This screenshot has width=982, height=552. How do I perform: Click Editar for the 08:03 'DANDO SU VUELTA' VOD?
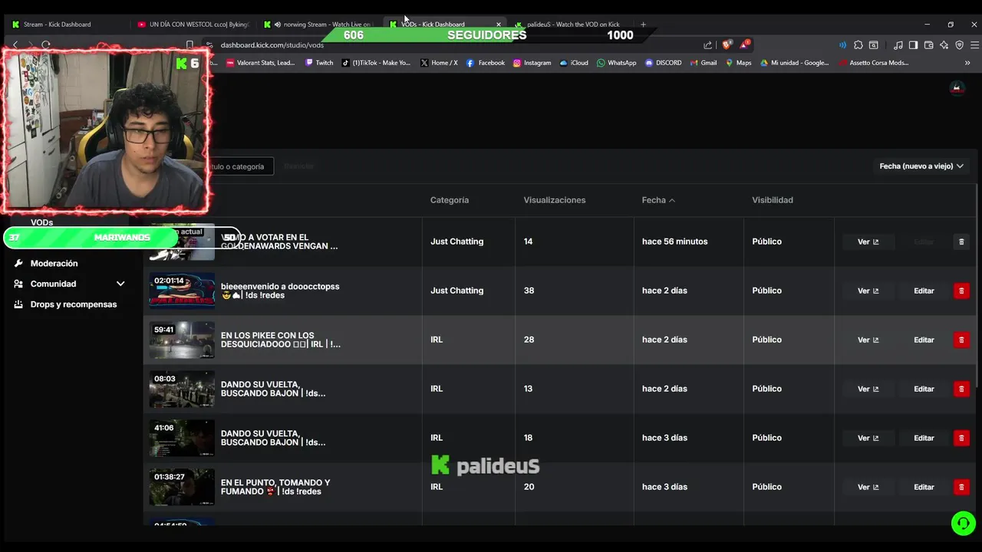coord(924,389)
